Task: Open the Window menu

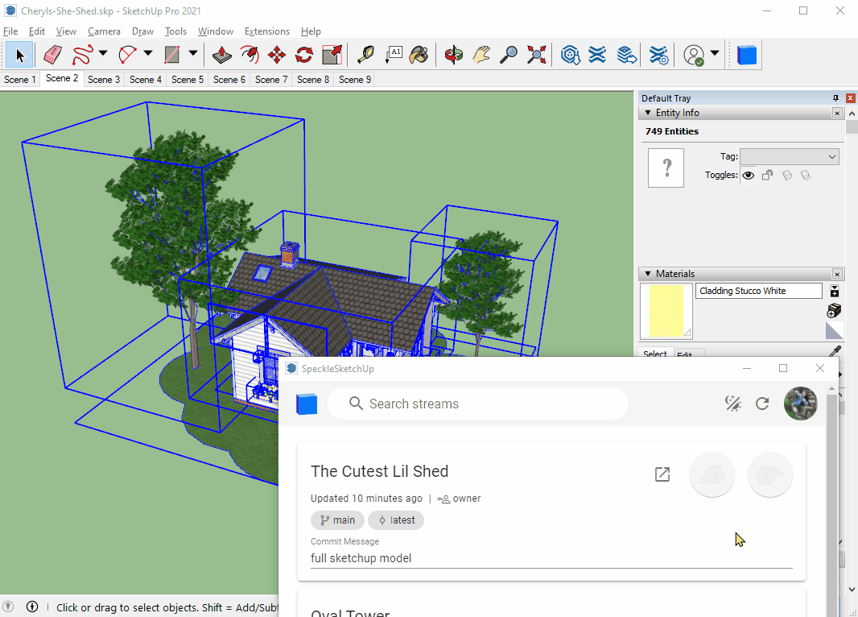Action: click(x=216, y=31)
